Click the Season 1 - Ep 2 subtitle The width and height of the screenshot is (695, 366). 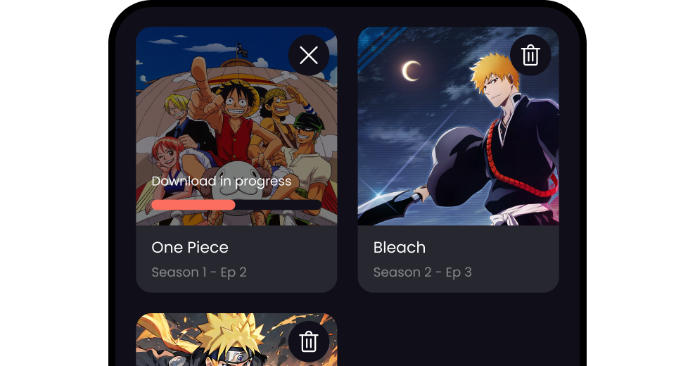(x=199, y=272)
